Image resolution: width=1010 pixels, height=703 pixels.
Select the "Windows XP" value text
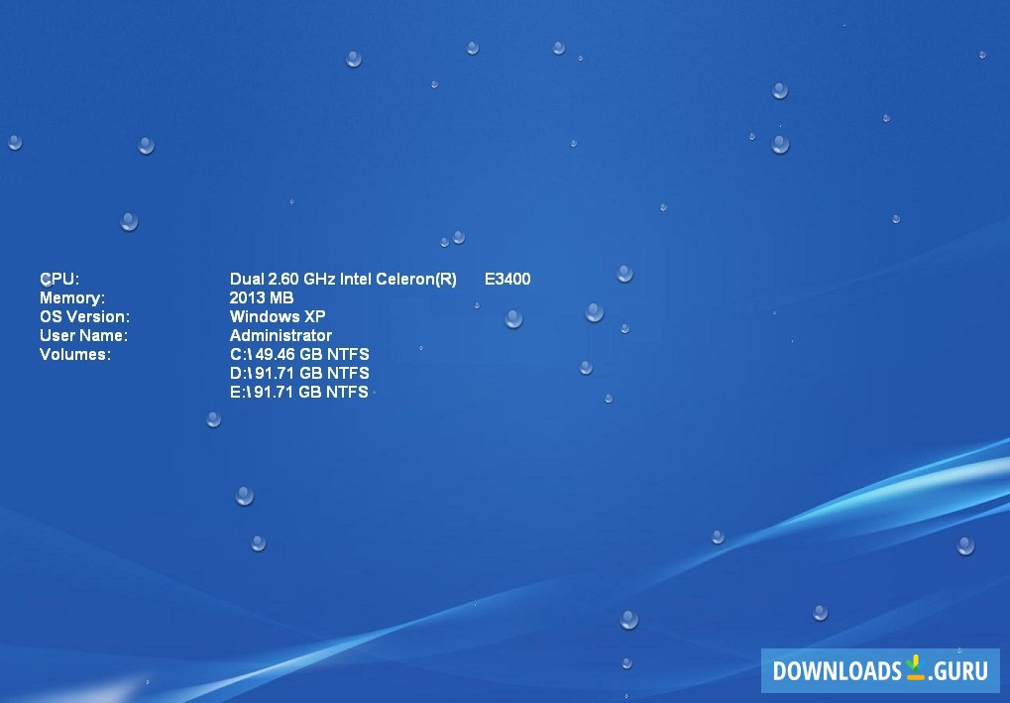coord(278,316)
